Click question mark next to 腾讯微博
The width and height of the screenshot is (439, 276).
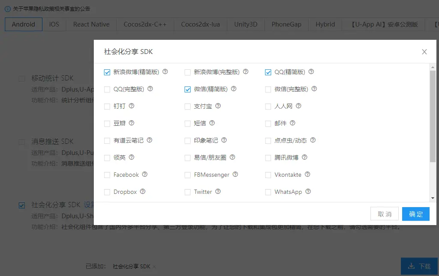pos(305,157)
